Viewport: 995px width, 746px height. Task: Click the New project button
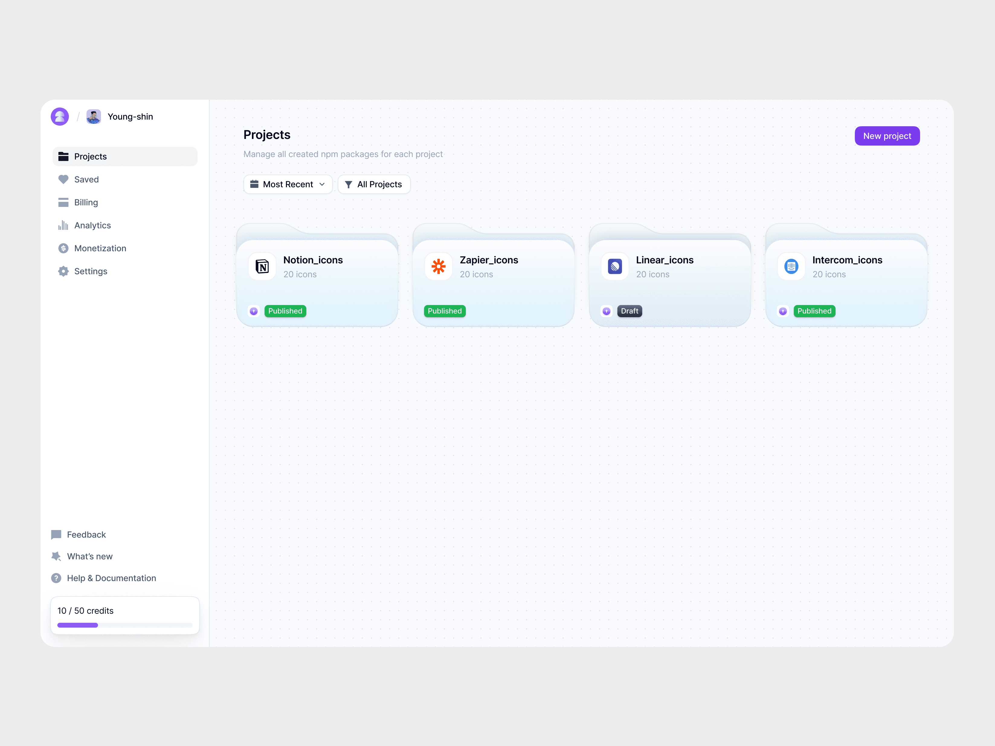887,136
